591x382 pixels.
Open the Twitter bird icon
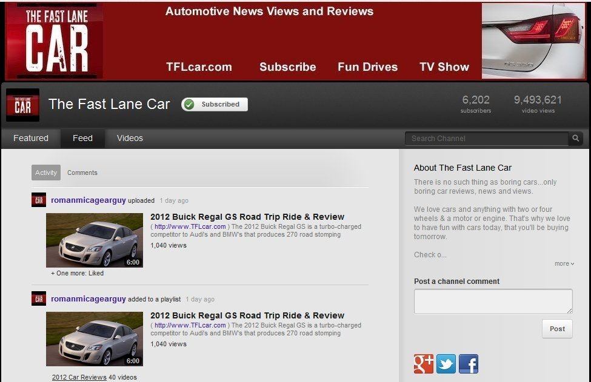click(446, 364)
